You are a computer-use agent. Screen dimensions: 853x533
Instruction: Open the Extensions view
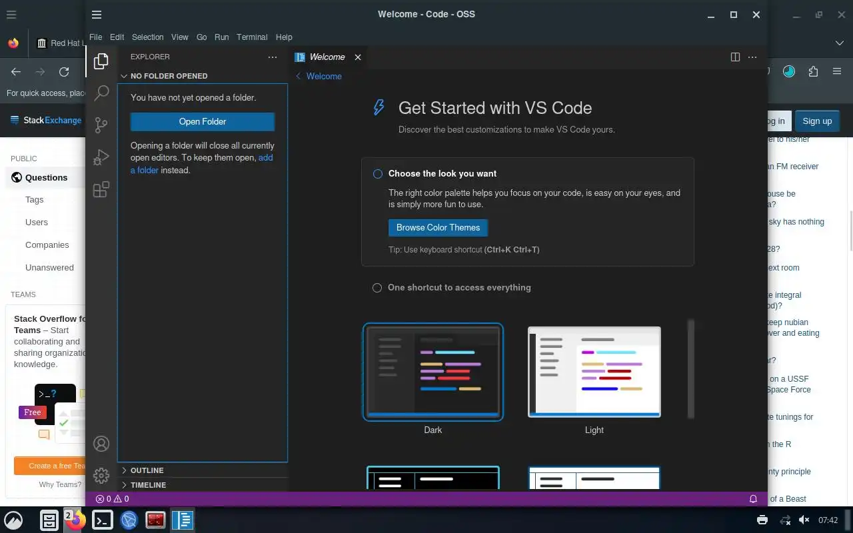[101, 190]
